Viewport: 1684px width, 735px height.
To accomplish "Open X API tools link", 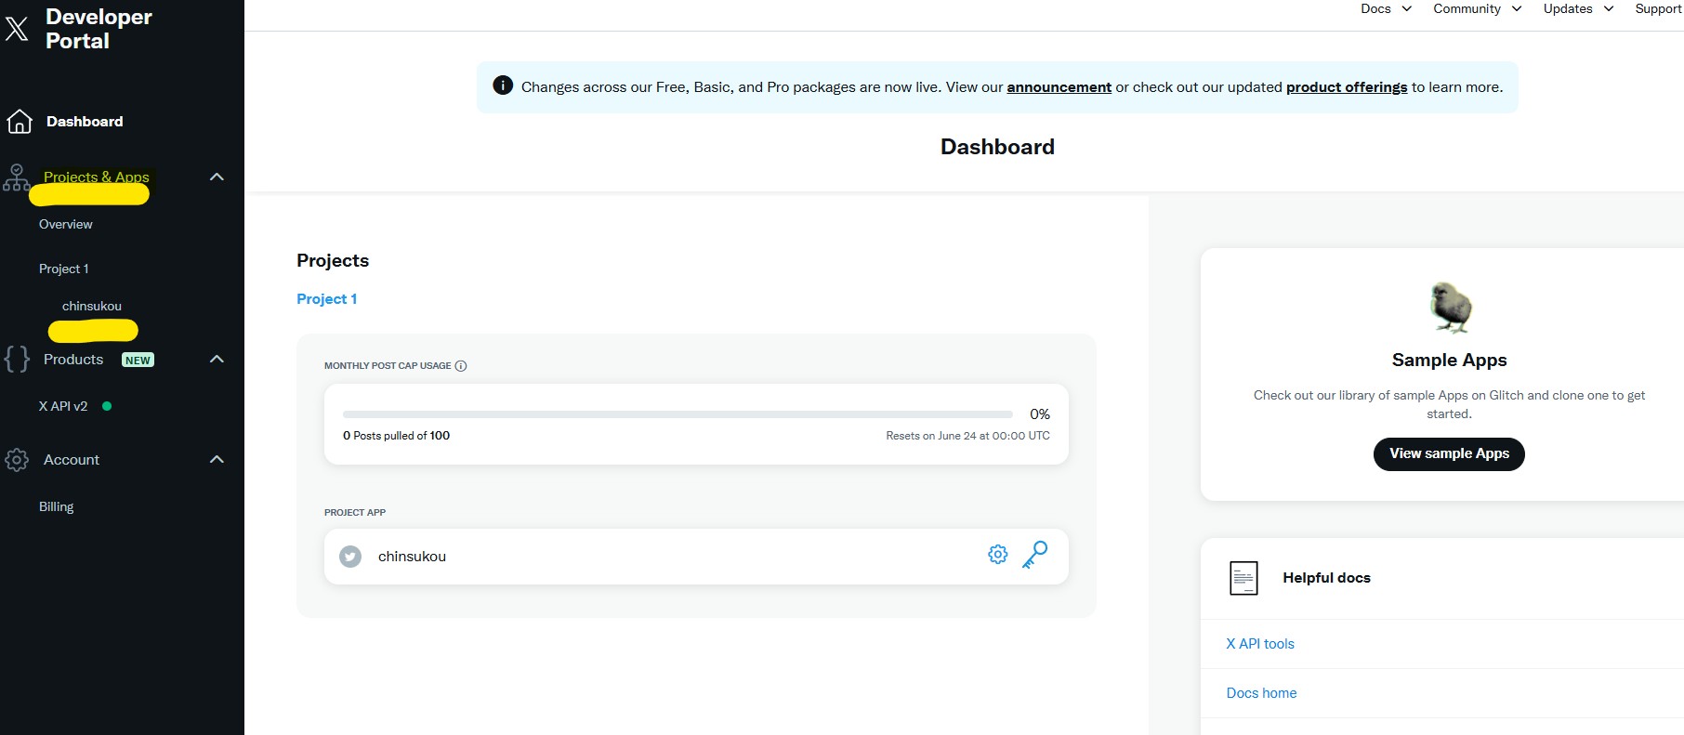I will point(1260,644).
